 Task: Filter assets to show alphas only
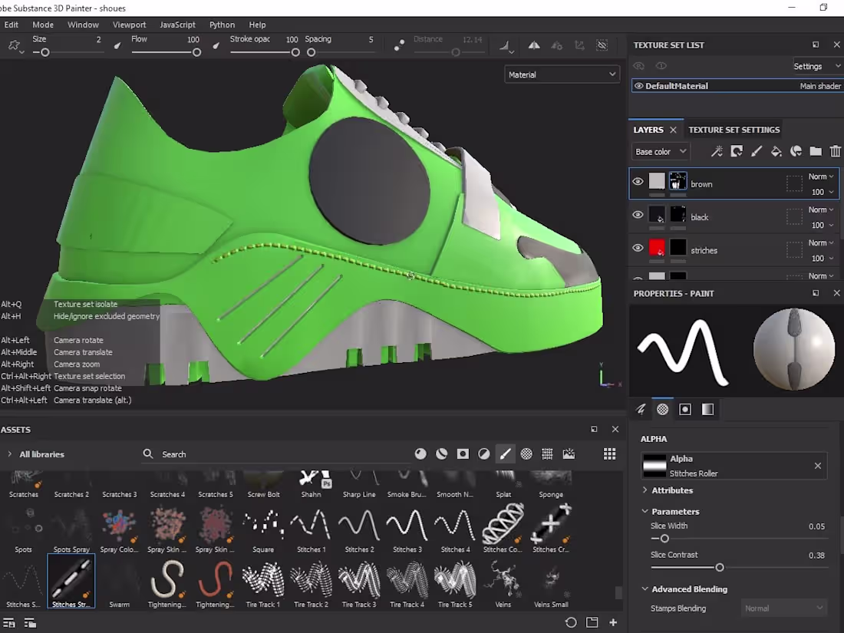pos(526,453)
